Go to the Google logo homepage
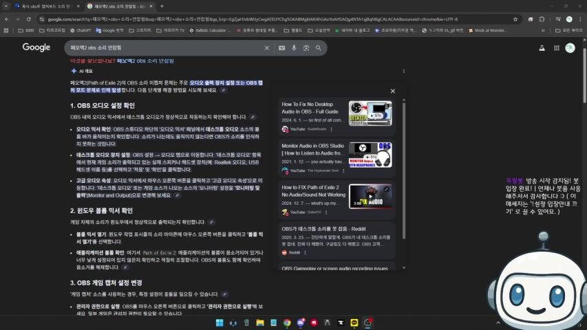Viewport: 587px width, 330px height. click(36, 47)
